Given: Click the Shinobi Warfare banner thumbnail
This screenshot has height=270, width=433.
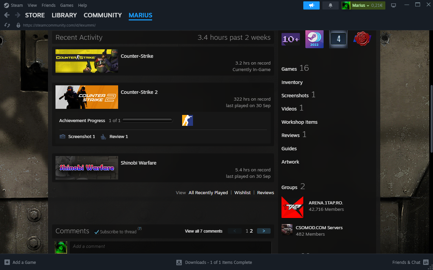Looking at the screenshot, I should click(87, 168).
